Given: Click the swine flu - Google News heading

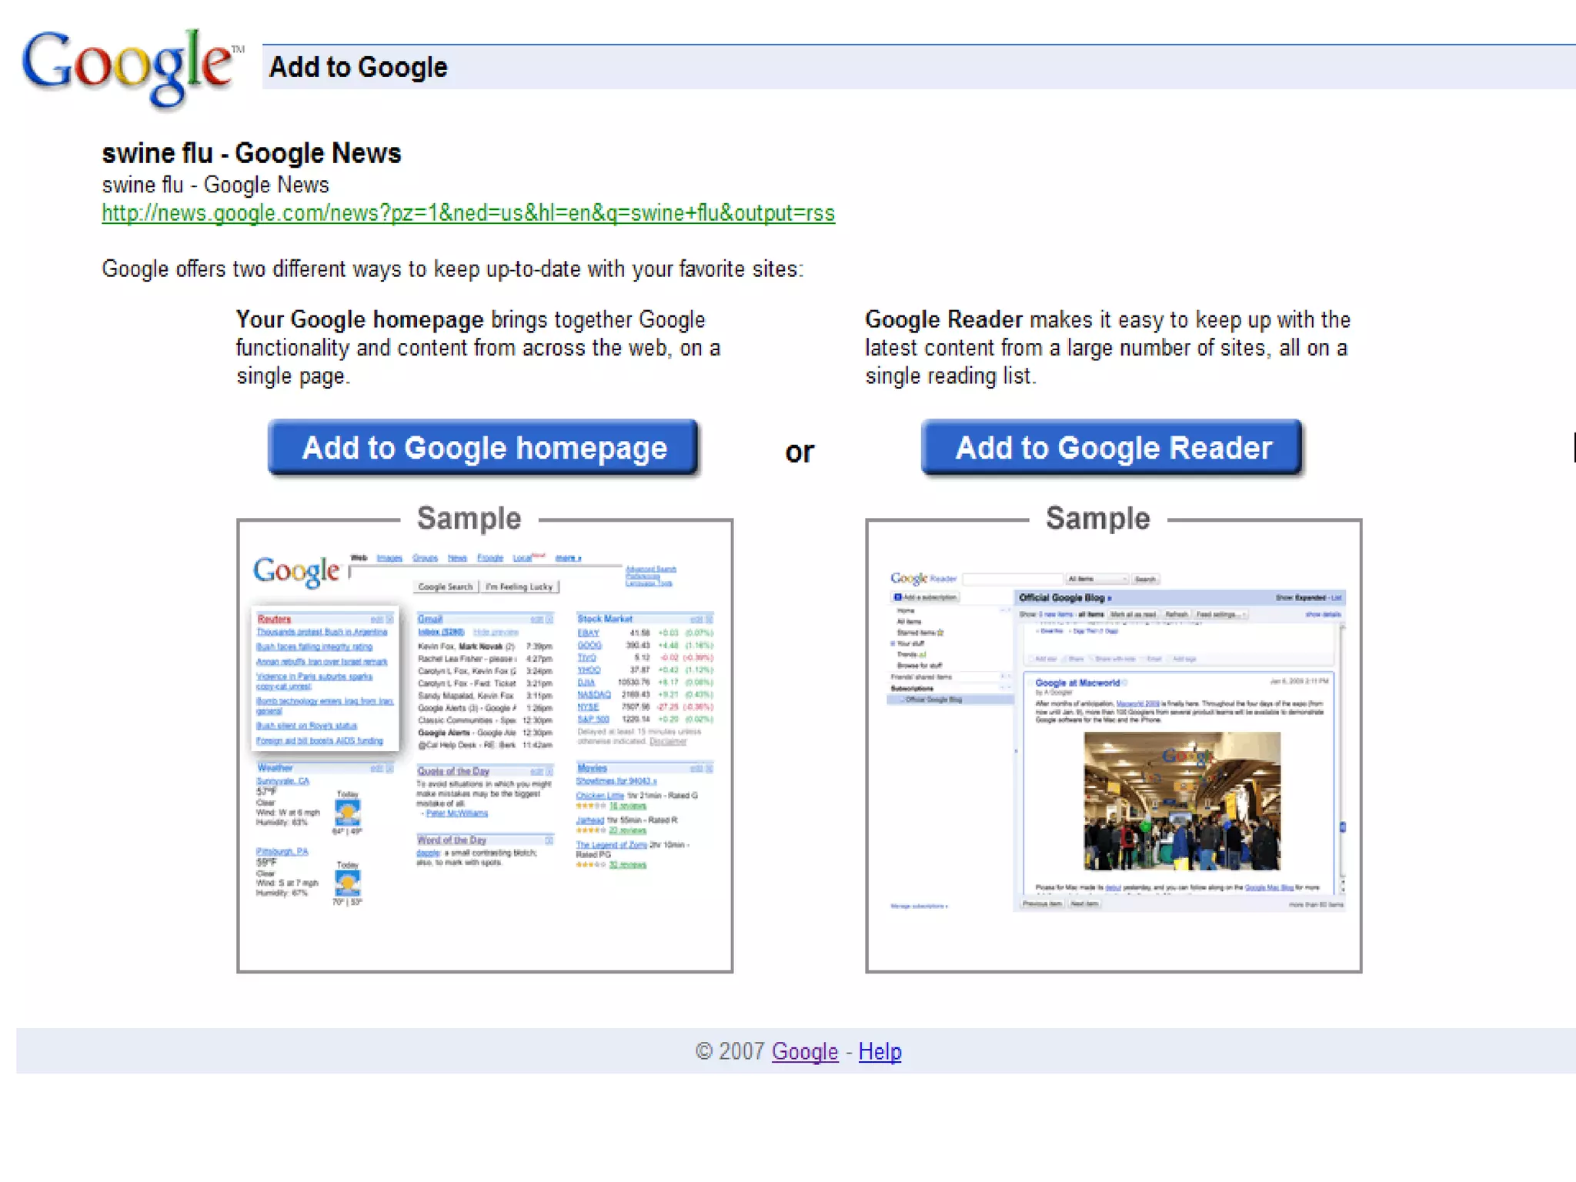Looking at the screenshot, I should (x=252, y=153).
